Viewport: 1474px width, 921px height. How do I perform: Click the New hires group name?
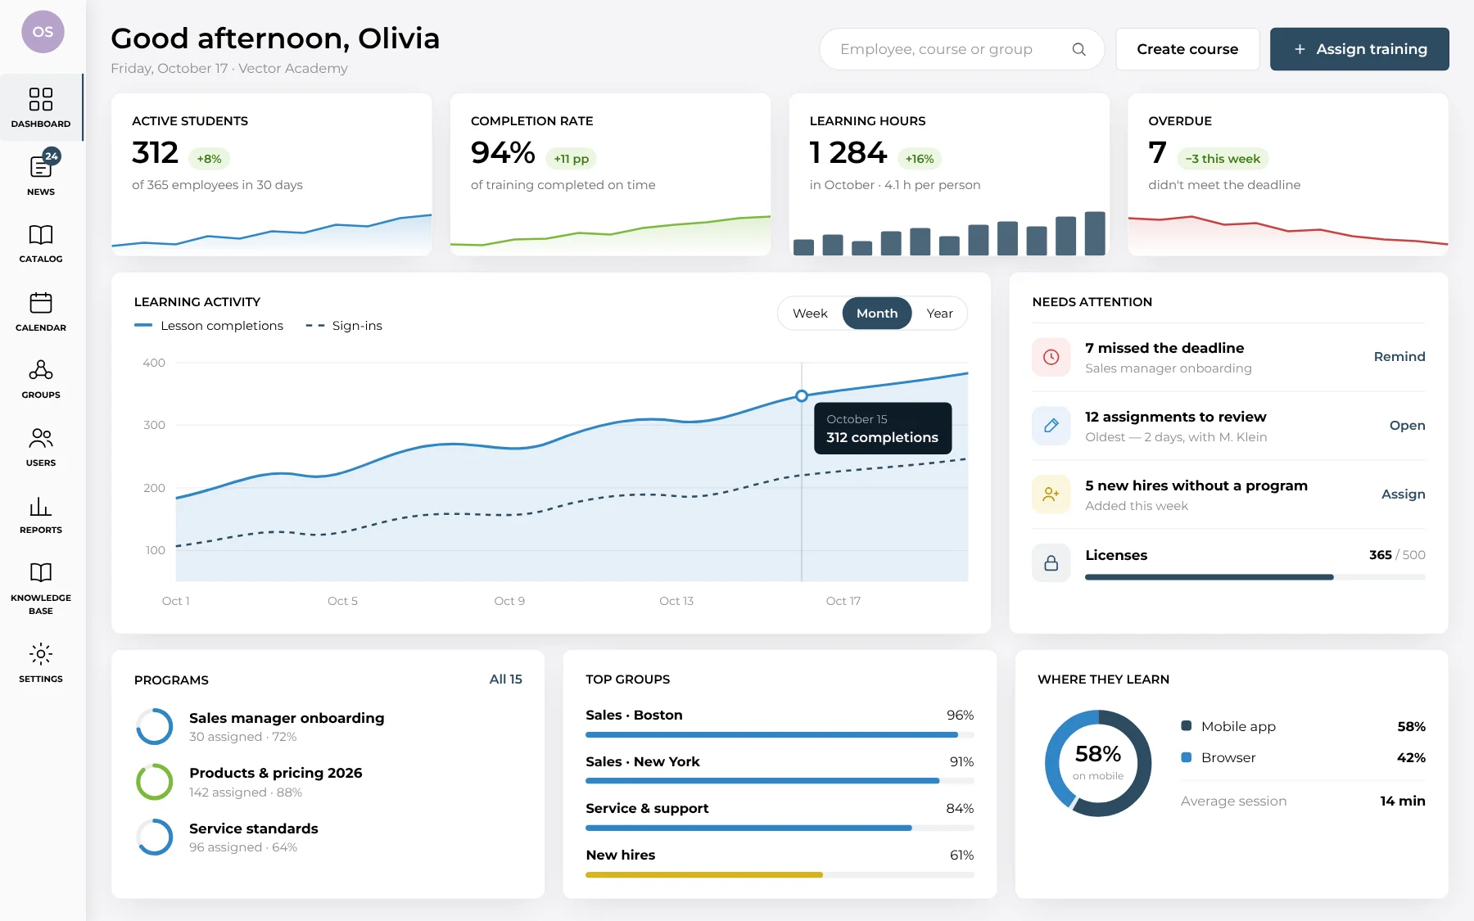tap(621, 855)
